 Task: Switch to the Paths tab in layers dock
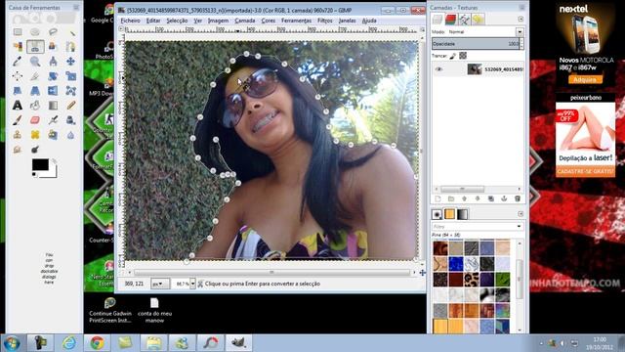[x=465, y=20]
